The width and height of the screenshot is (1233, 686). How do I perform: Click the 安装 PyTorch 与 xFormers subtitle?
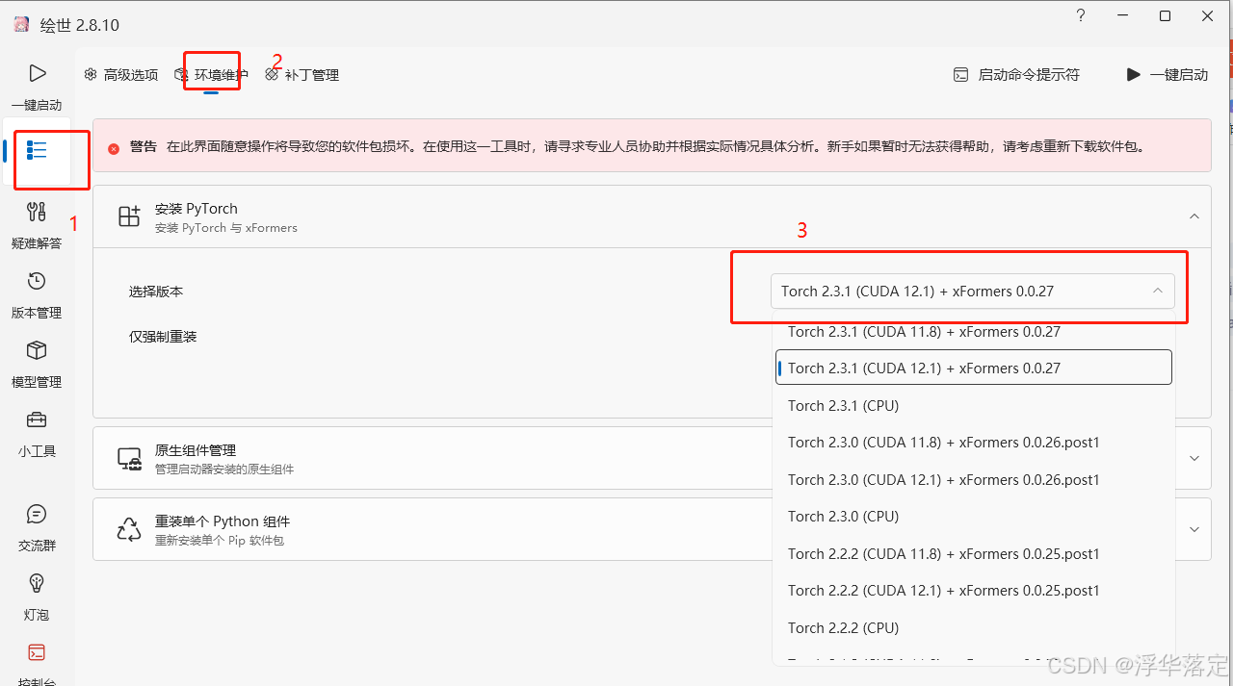226,228
